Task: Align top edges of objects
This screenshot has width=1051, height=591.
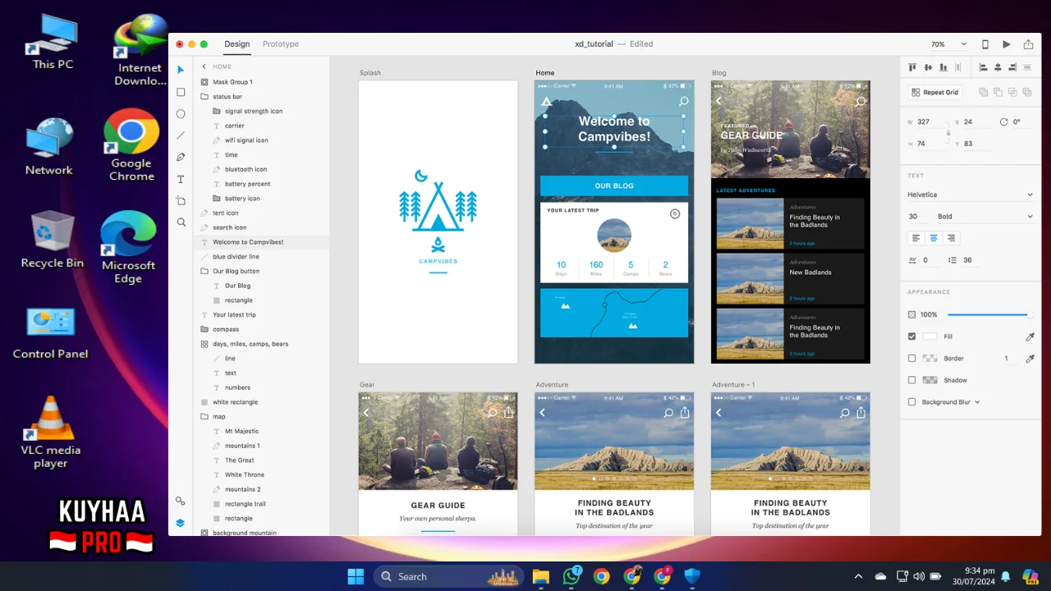Action: tap(912, 67)
